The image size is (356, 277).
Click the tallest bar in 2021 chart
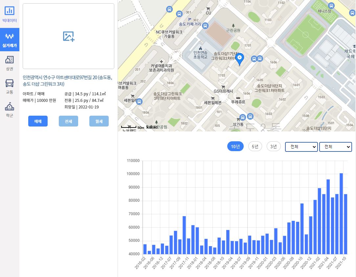pyautogui.click(x=341, y=213)
